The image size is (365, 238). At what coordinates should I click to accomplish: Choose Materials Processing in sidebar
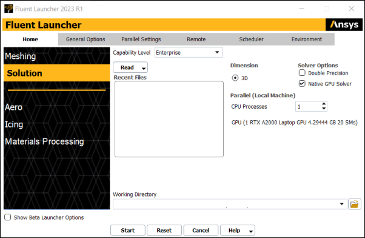pos(44,141)
